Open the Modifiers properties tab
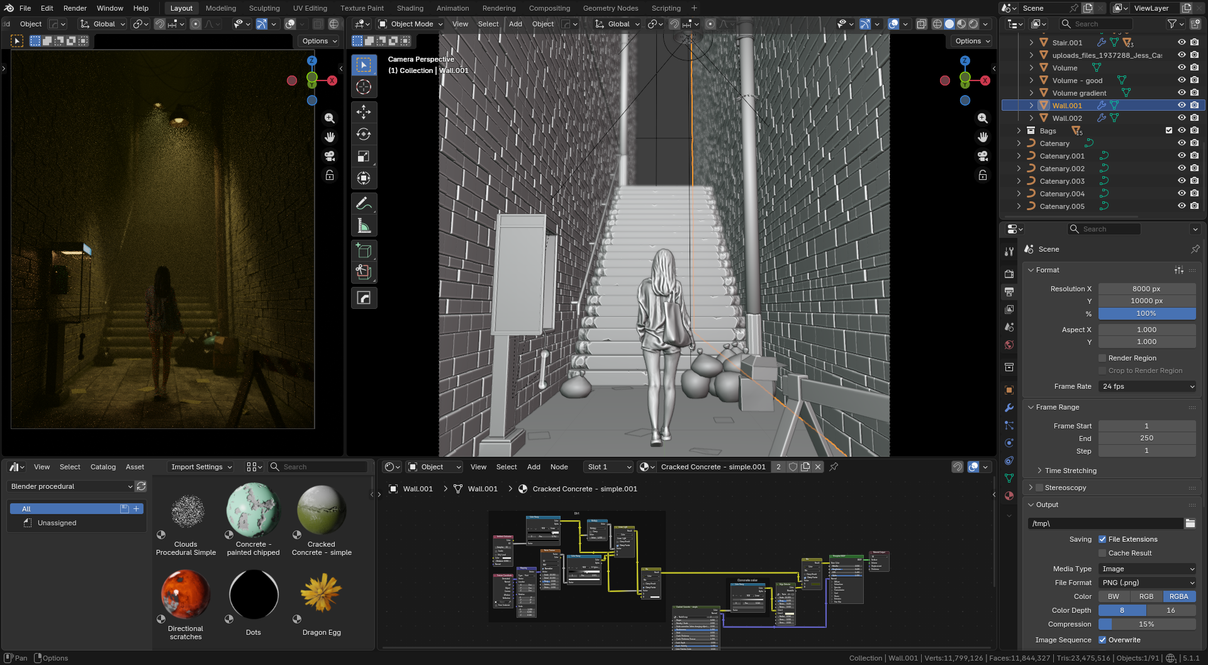Viewport: 1208px width, 665px height. [x=1009, y=408]
